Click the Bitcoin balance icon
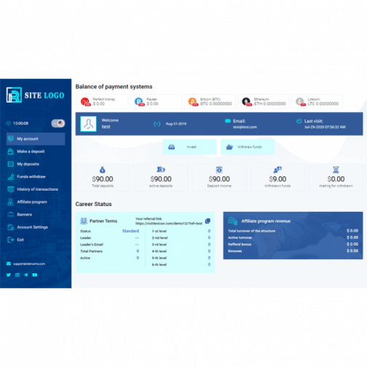 193,101
